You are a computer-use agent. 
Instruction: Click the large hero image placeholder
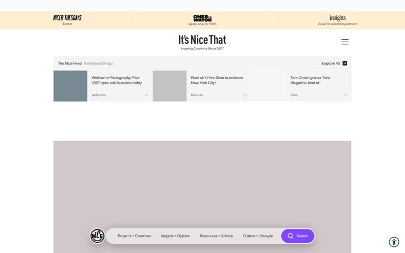coord(202,197)
